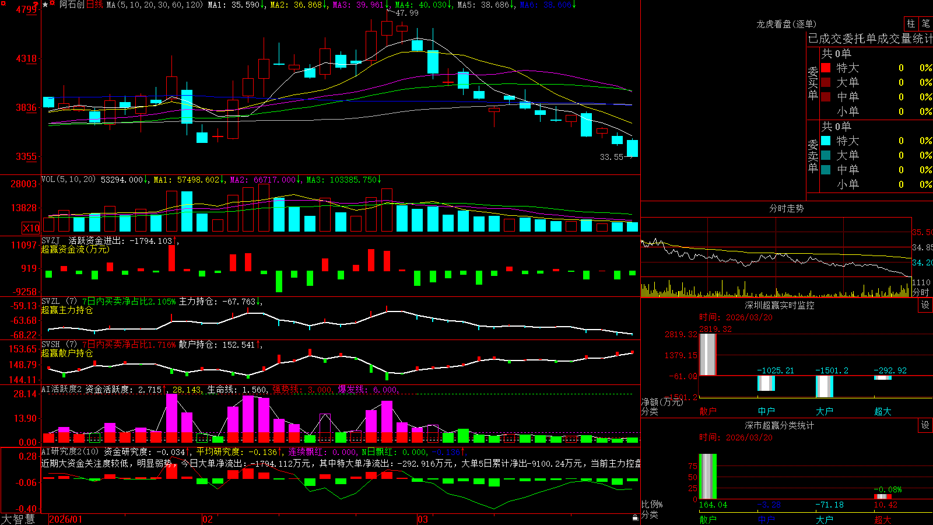Open 设 settings for 深圳超赢实时监控
The image size is (933, 525).
pos(925,305)
